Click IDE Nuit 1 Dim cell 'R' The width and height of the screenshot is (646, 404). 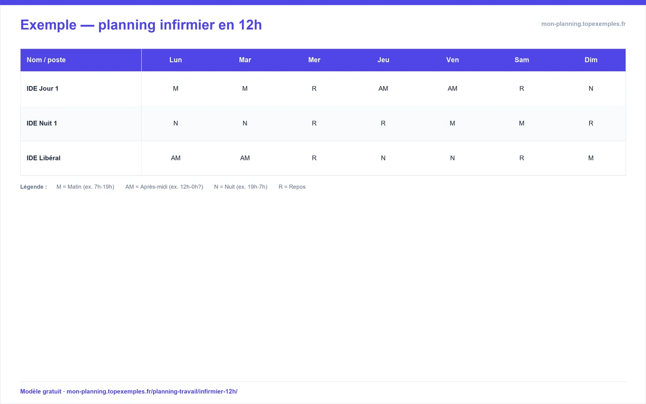[x=591, y=123]
